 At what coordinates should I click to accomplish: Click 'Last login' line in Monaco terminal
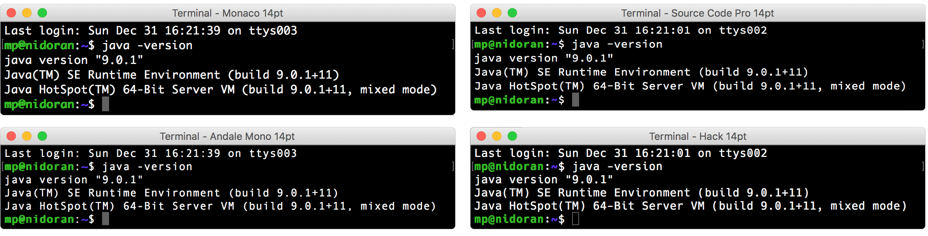click(151, 31)
